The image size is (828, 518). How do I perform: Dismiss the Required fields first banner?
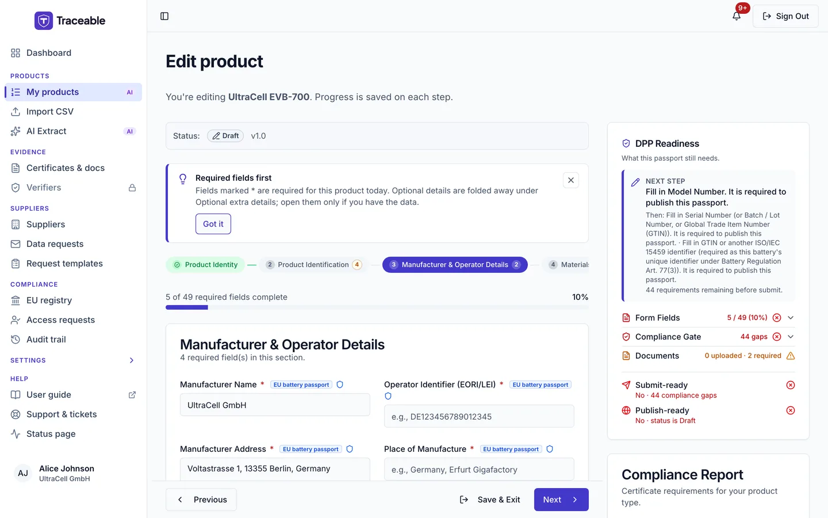coord(571,180)
